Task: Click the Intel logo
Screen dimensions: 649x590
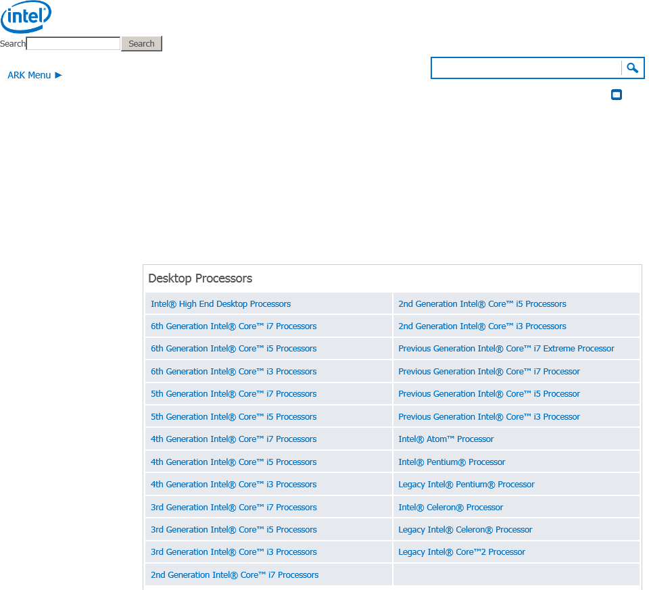Action: click(26, 16)
